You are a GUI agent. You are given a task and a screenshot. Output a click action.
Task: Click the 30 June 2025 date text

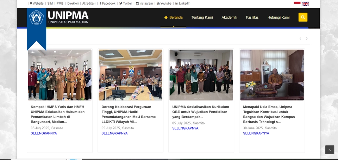point(253,128)
